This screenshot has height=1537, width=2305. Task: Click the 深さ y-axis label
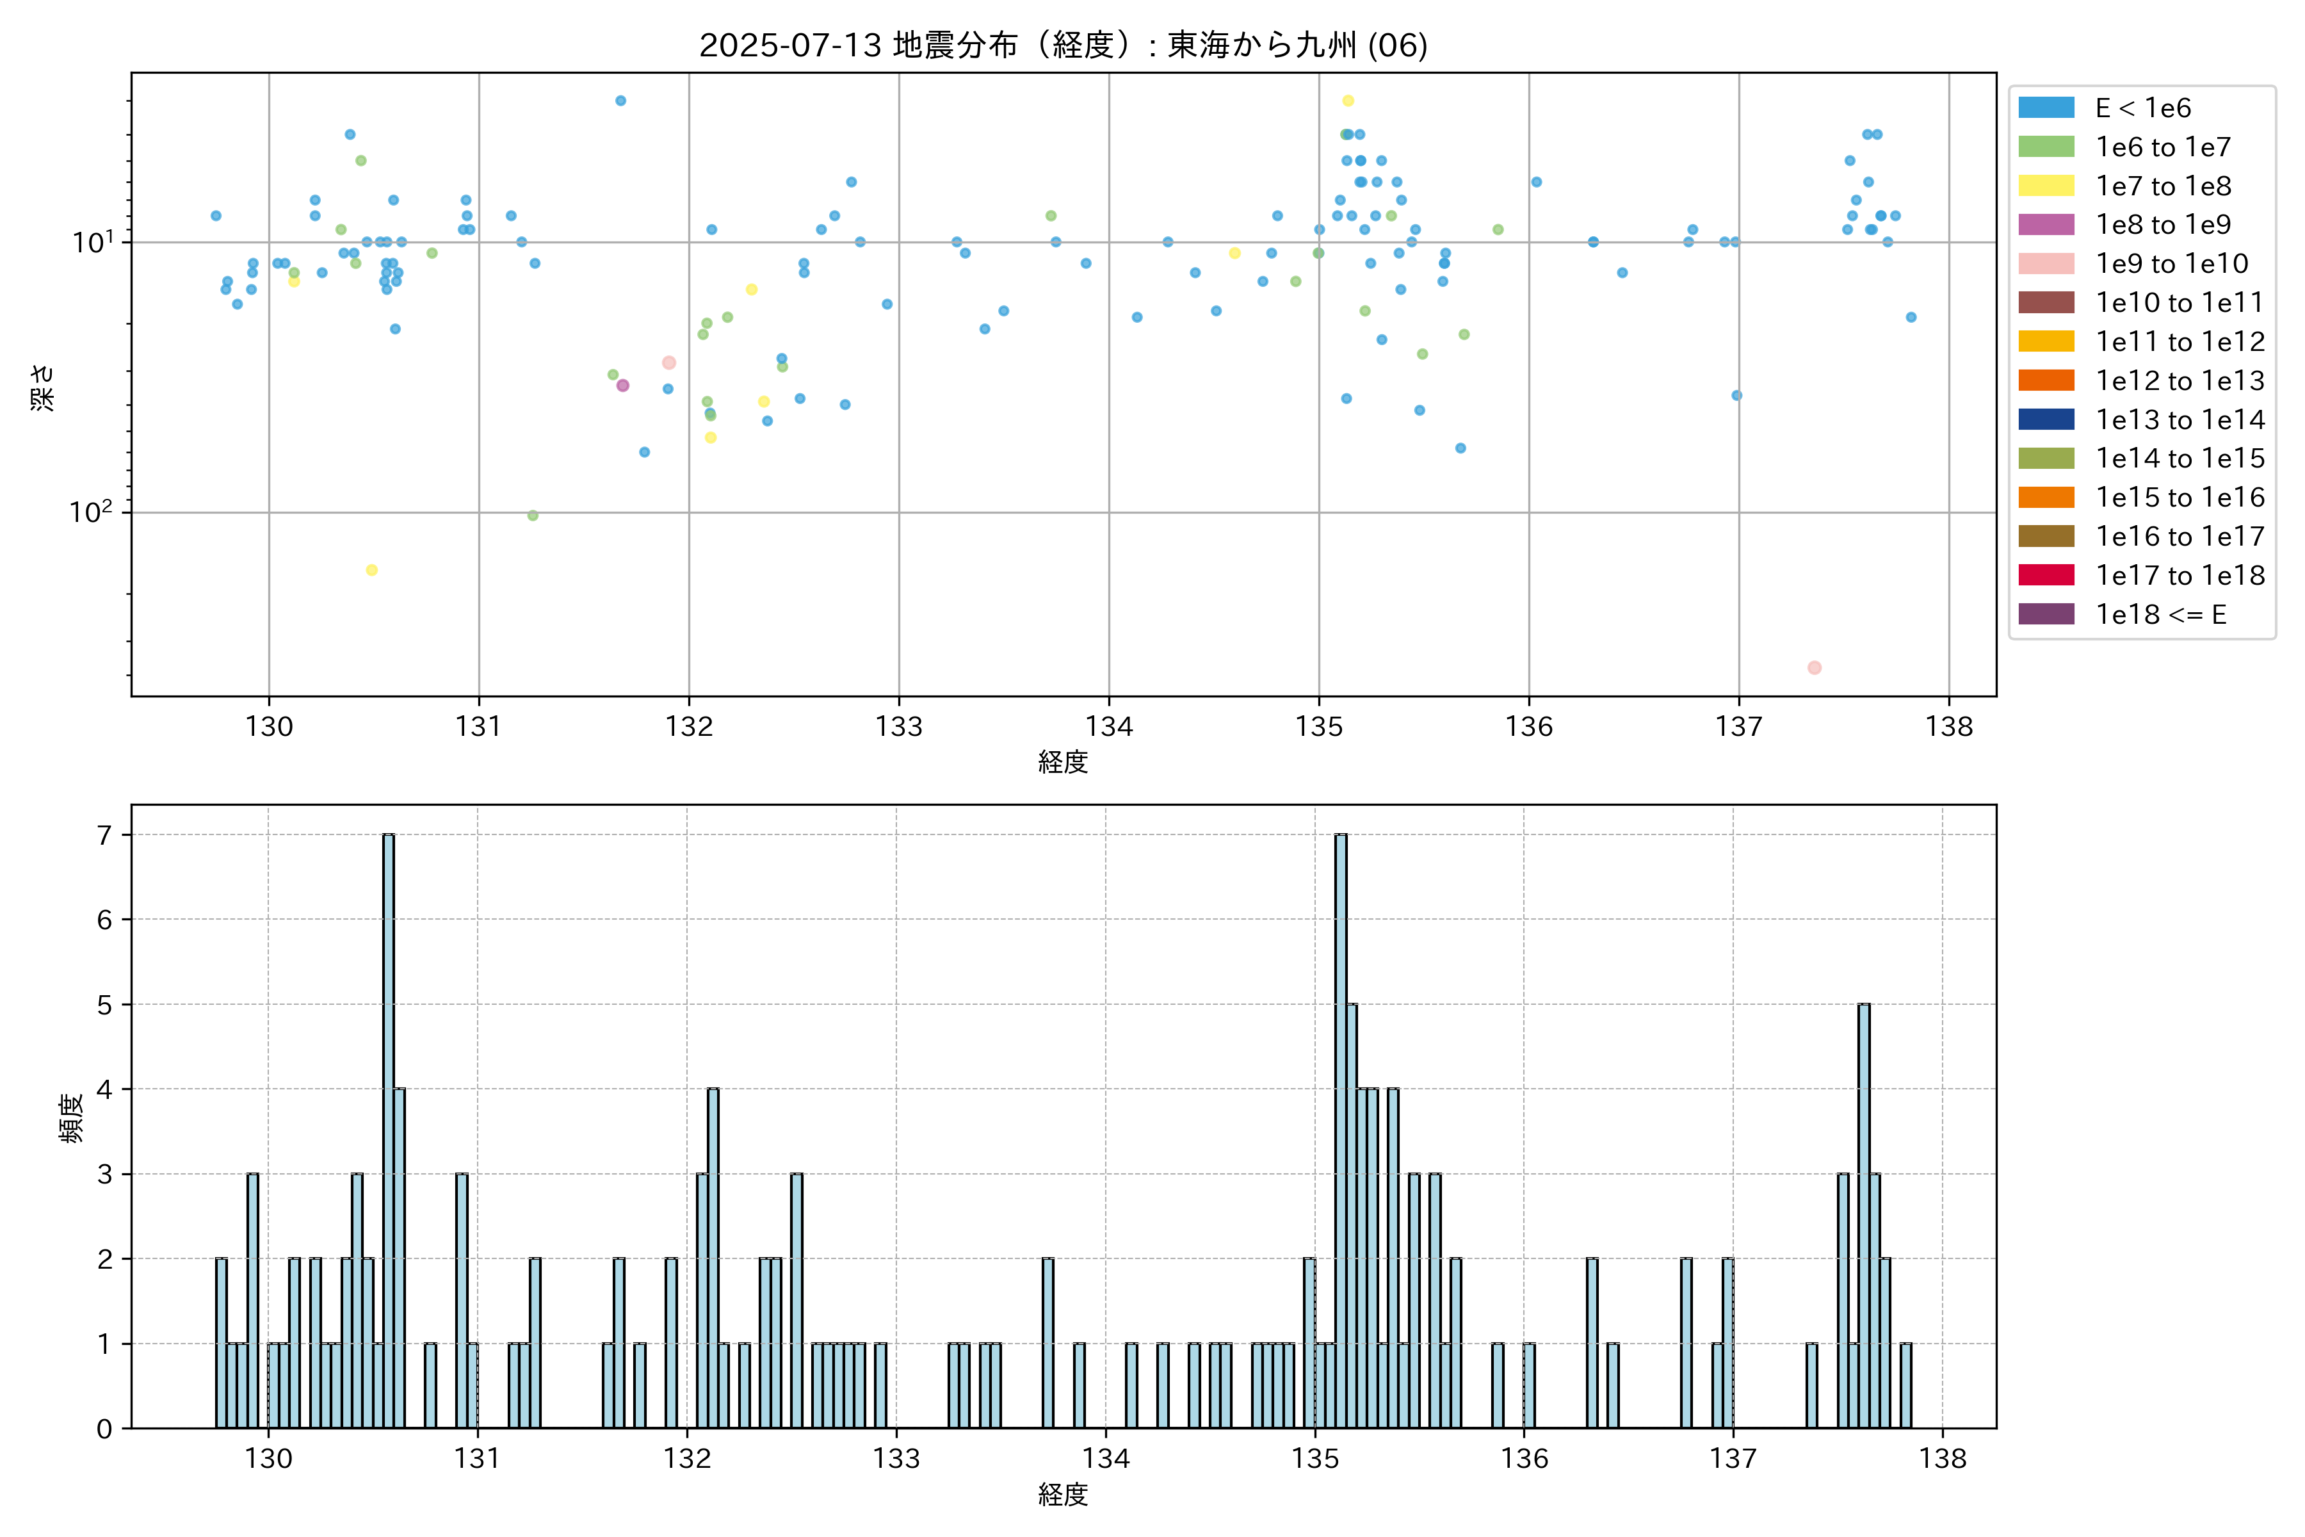(43, 388)
